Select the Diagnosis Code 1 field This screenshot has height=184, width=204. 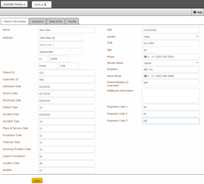click(x=170, y=107)
